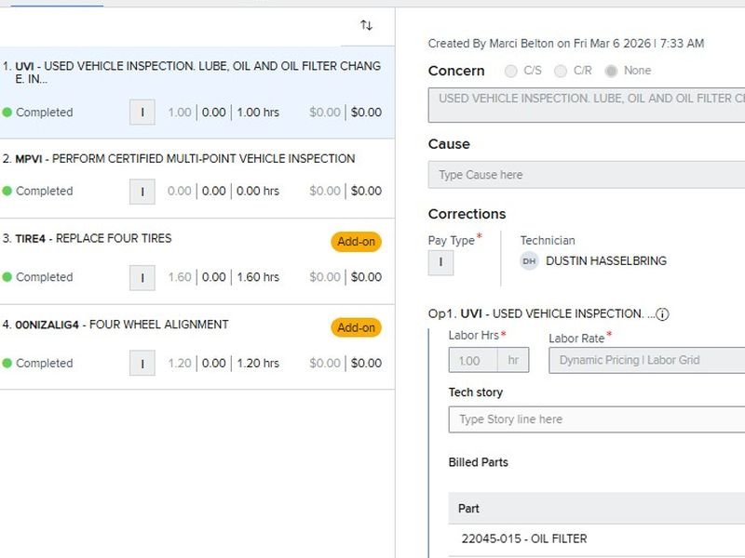The width and height of the screenshot is (745, 558).
Task: Select the C/S concern radio button
Action: (x=510, y=72)
